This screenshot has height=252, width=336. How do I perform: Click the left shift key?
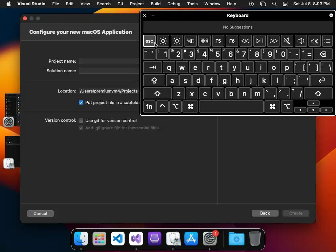157,94
